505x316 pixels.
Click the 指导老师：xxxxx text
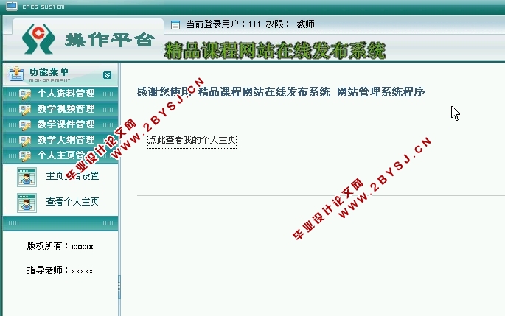(60, 270)
